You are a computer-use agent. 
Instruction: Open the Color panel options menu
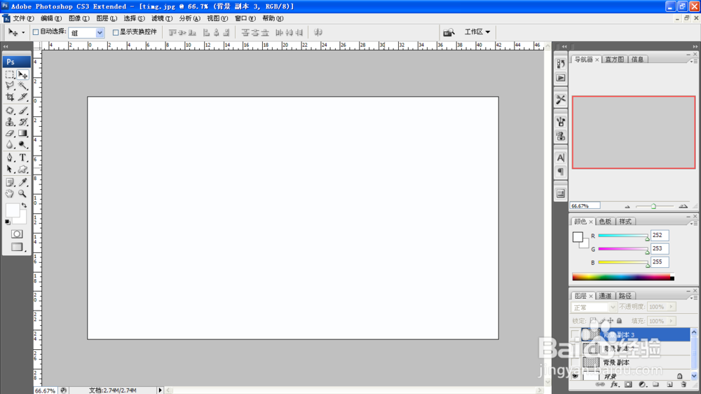click(x=693, y=224)
